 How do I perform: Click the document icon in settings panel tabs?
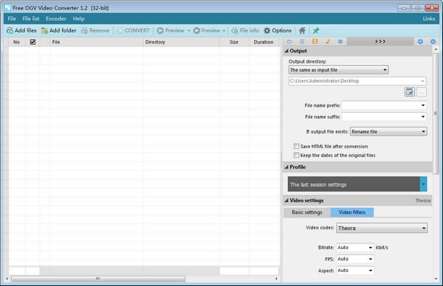click(302, 41)
